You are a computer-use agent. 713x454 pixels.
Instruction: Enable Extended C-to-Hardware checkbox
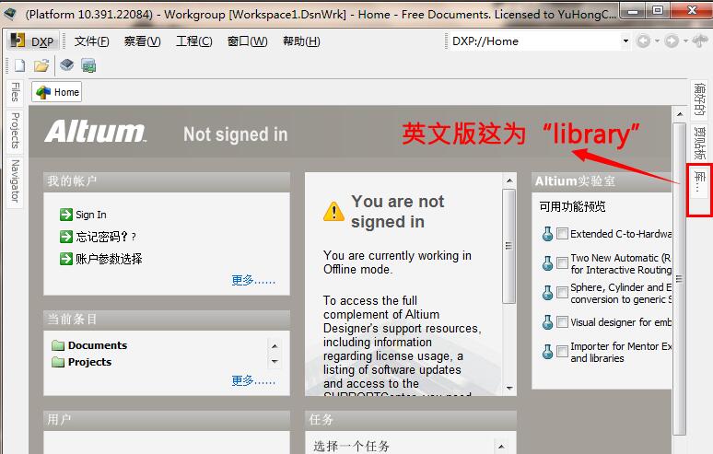[x=562, y=234]
